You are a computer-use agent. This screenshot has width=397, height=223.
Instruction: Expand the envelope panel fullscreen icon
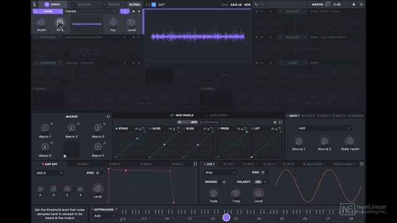coord(195,164)
